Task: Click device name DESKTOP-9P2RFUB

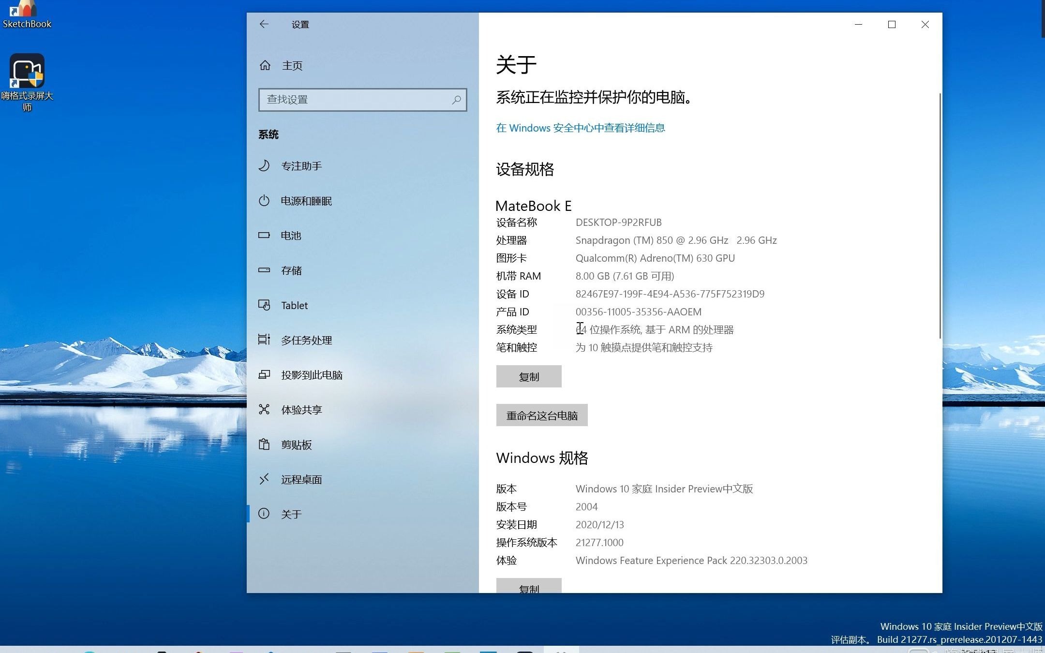Action: click(618, 223)
